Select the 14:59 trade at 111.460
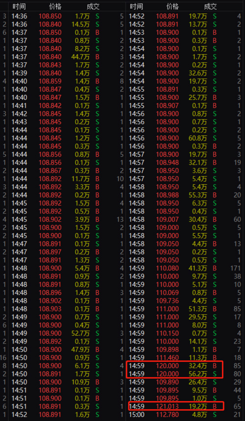The height and width of the screenshot is (421, 245). coord(185,357)
